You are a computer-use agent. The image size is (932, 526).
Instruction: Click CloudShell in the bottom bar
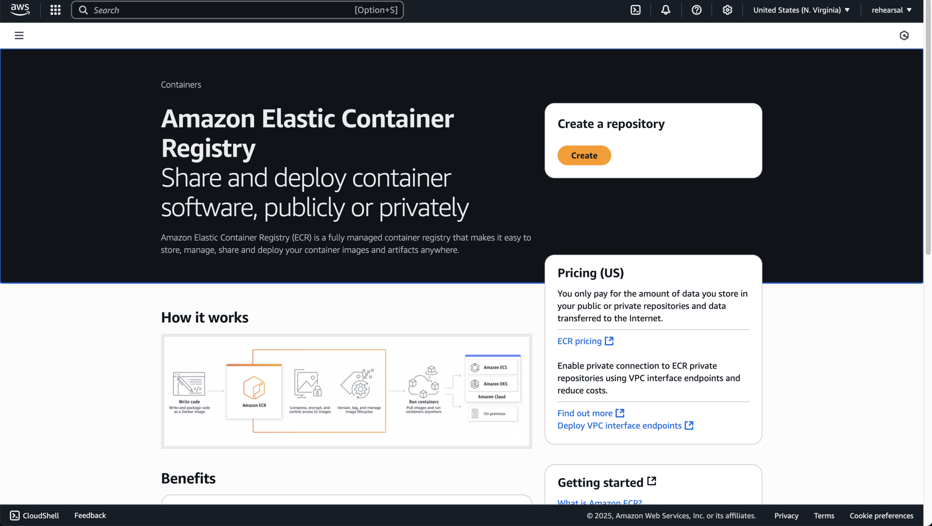pos(34,515)
